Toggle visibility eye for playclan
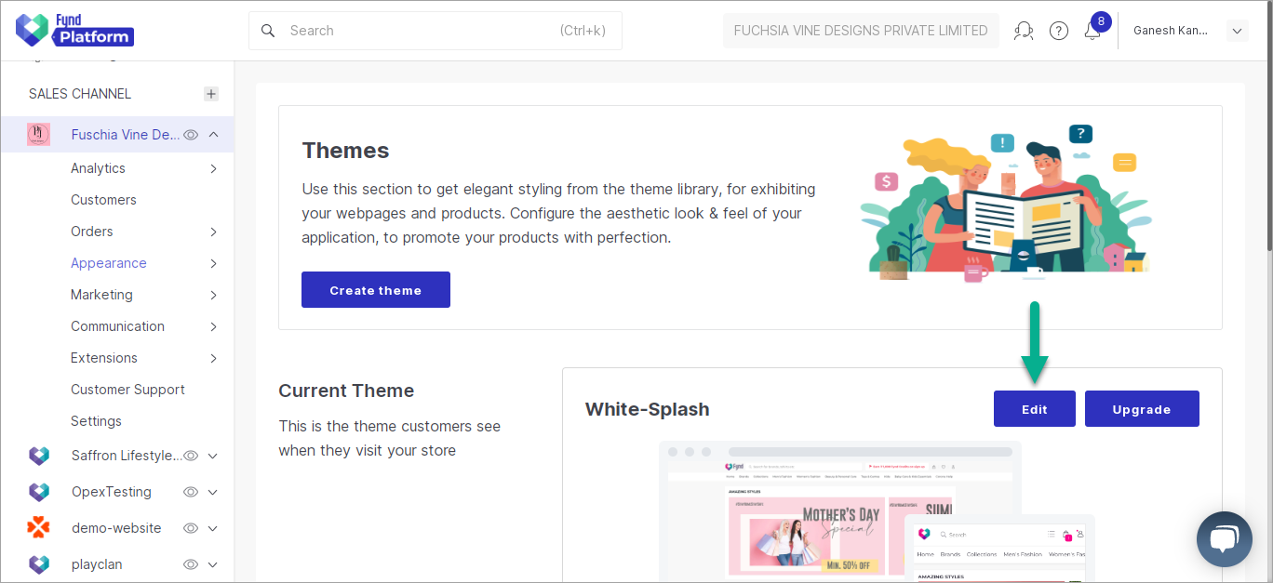This screenshot has width=1273, height=583. coord(191,564)
